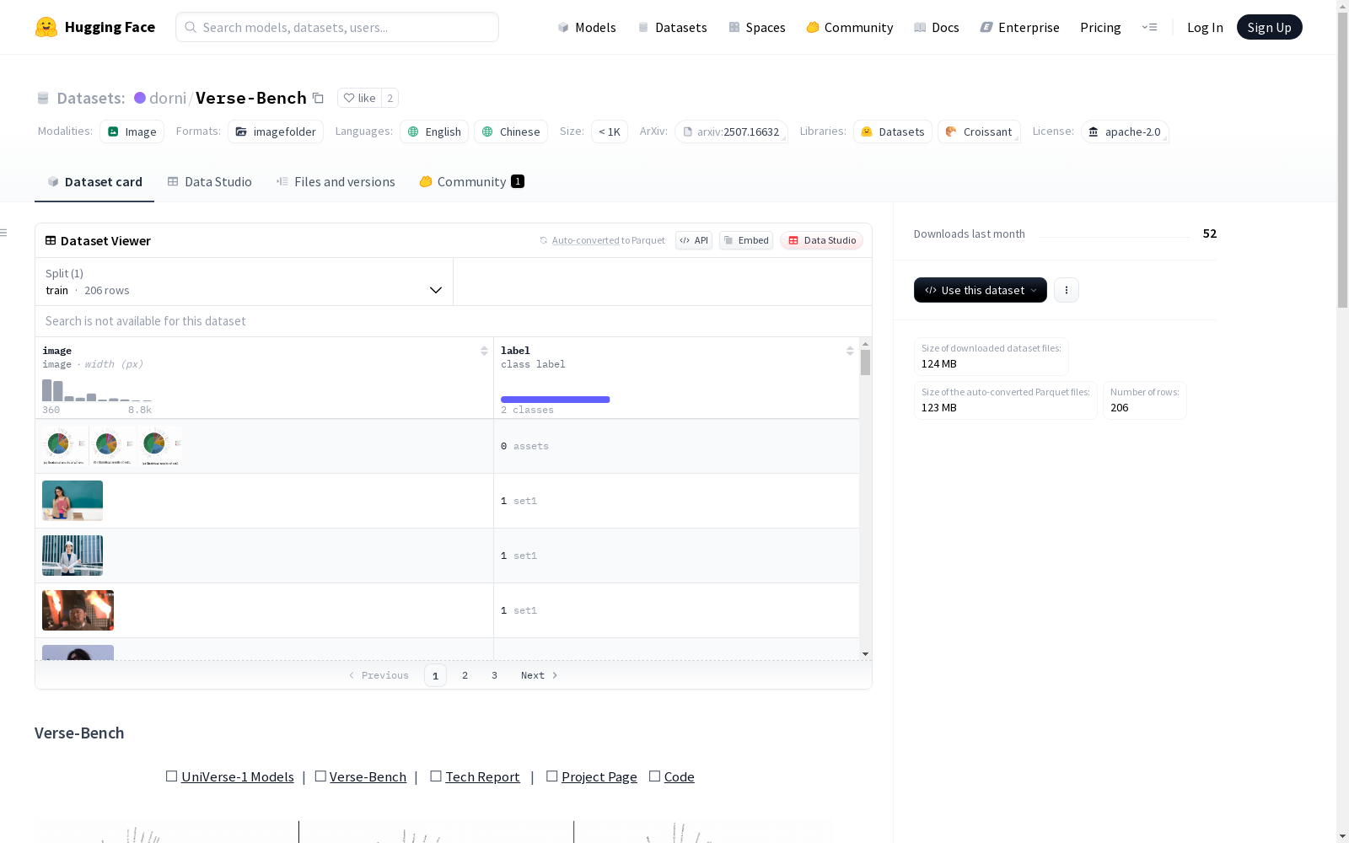Open the arxiv:2507.16632 tag
The width and height of the screenshot is (1349, 843).
[731, 132]
